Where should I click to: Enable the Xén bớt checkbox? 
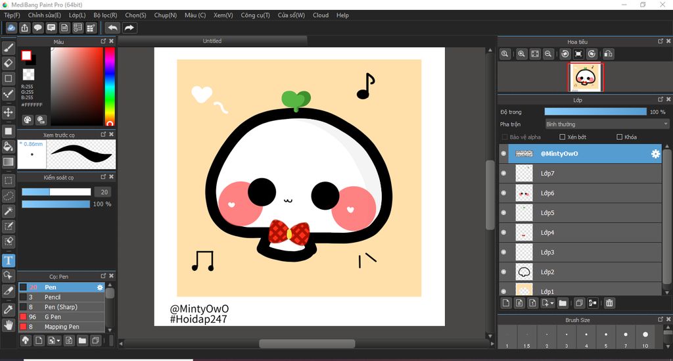[x=563, y=137]
